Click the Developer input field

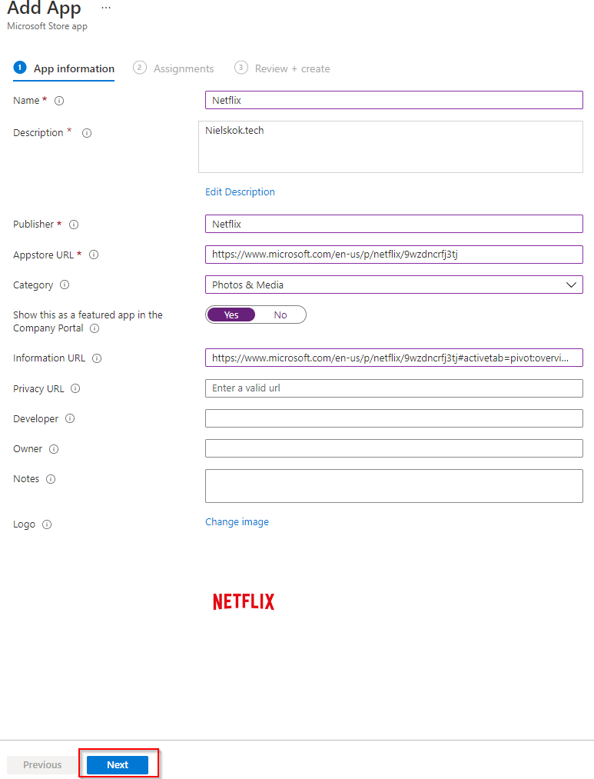394,418
